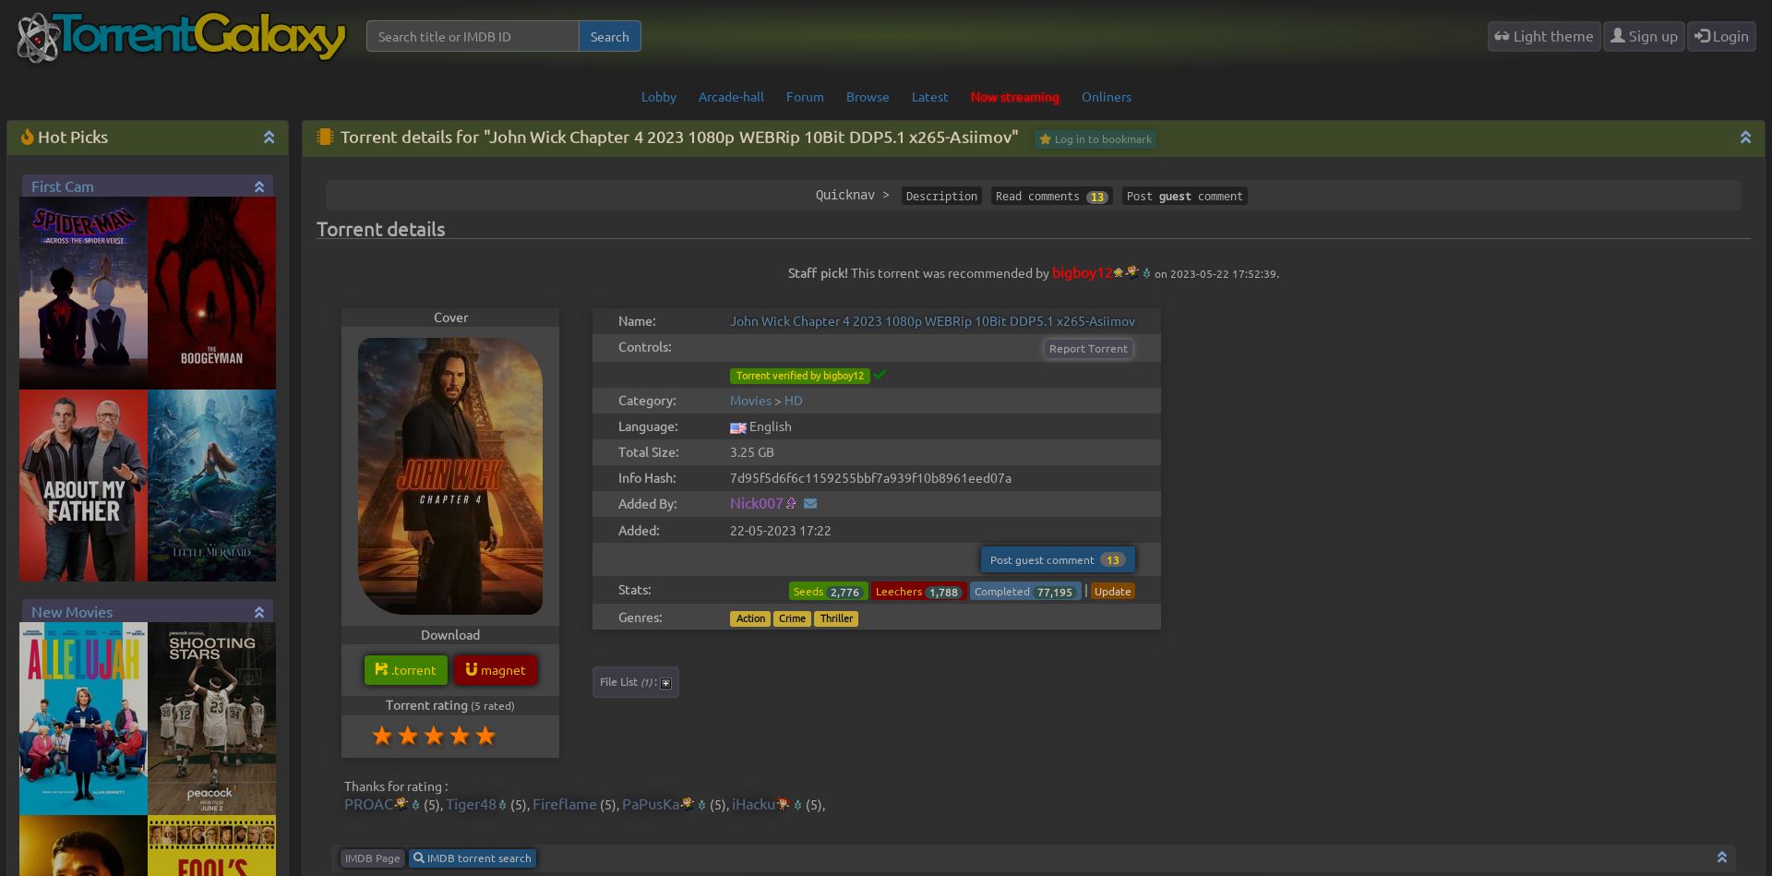Jump to Description in Quicknav
Image resolution: width=1772 pixels, height=876 pixels.
pos(941,196)
